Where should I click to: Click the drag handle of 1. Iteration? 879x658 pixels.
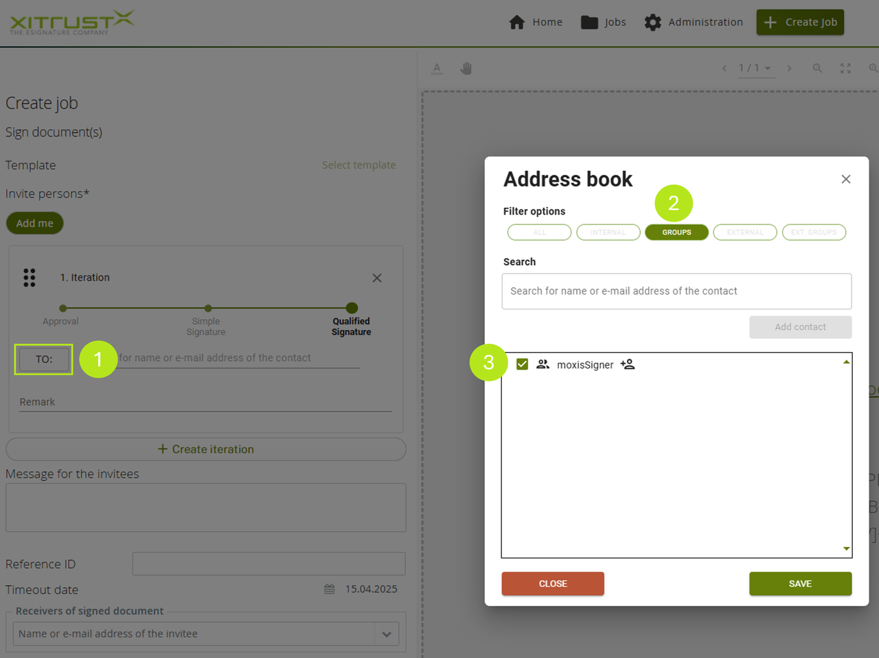[29, 278]
